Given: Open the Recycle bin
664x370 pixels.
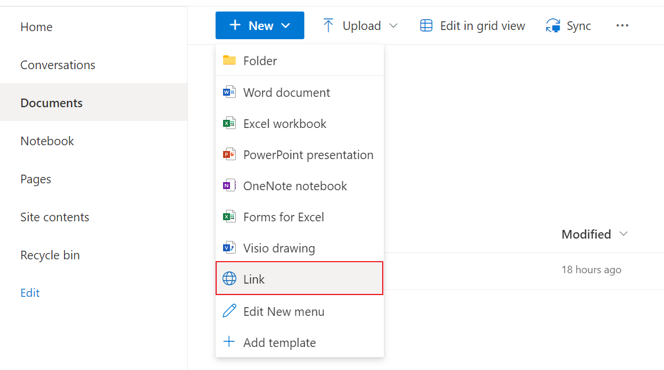Looking at the screenshot, I should (50, 255).
